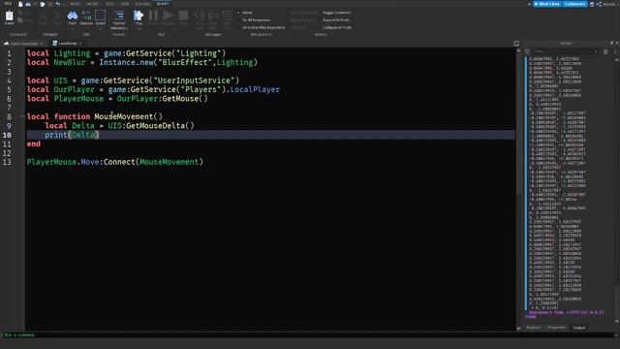Image resolution: width=620 pixels, height=349 pixels.
Task: Click Toggle Comment in Actions
Action: tap(336, 13)
